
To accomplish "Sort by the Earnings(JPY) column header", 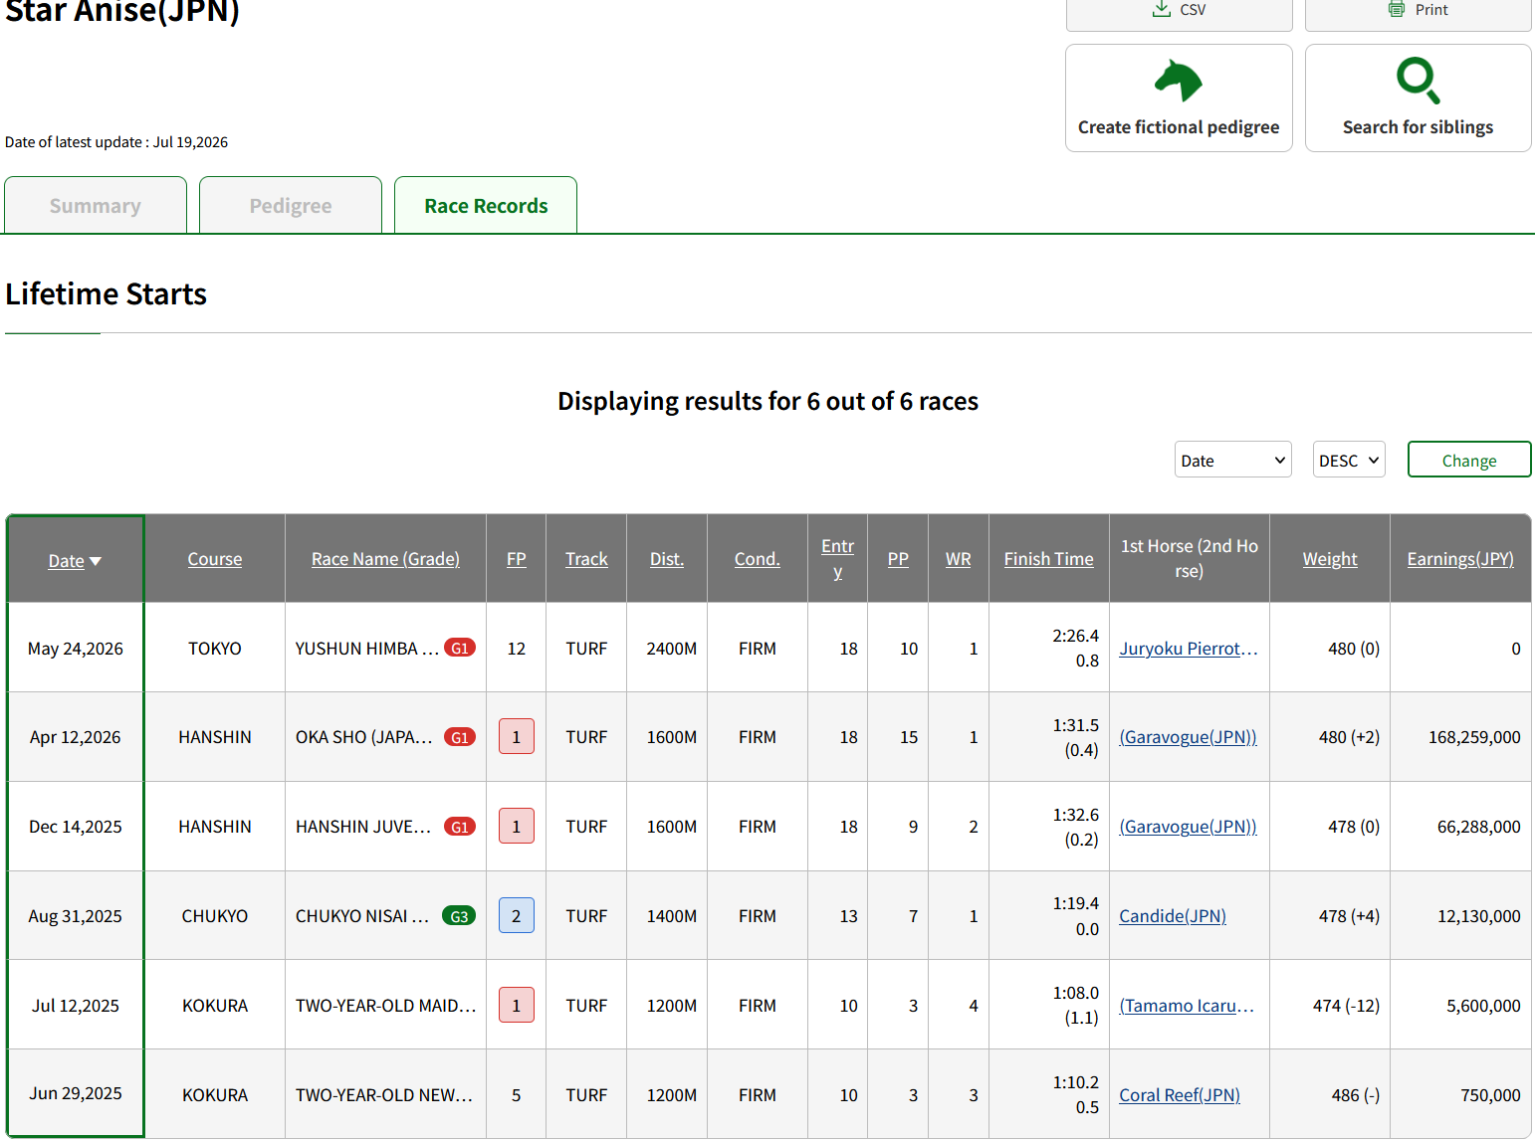I will [1460, 558].
